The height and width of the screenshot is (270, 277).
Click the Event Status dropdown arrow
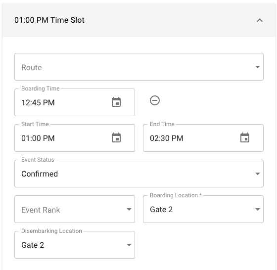[258, 174]
